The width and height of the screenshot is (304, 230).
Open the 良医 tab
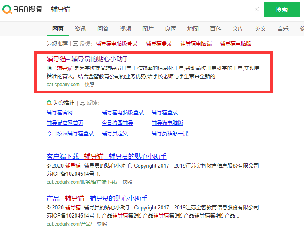coord(170,29)
